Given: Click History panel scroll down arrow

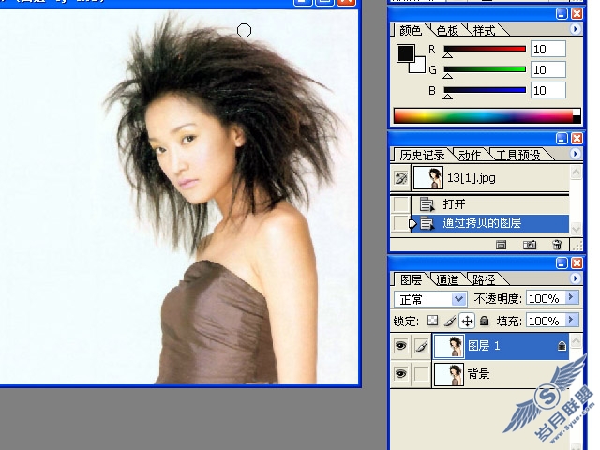Looking at the screenshot, I should 576,229.
